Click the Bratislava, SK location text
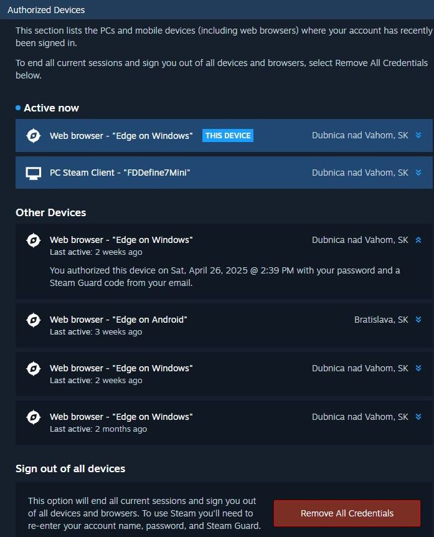The height and width of the screenshot is (537, 434). 381,320
